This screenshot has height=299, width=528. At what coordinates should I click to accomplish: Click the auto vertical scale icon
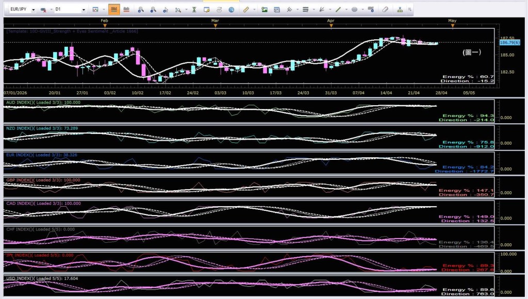pyautogui.click(x=194, y=9)
